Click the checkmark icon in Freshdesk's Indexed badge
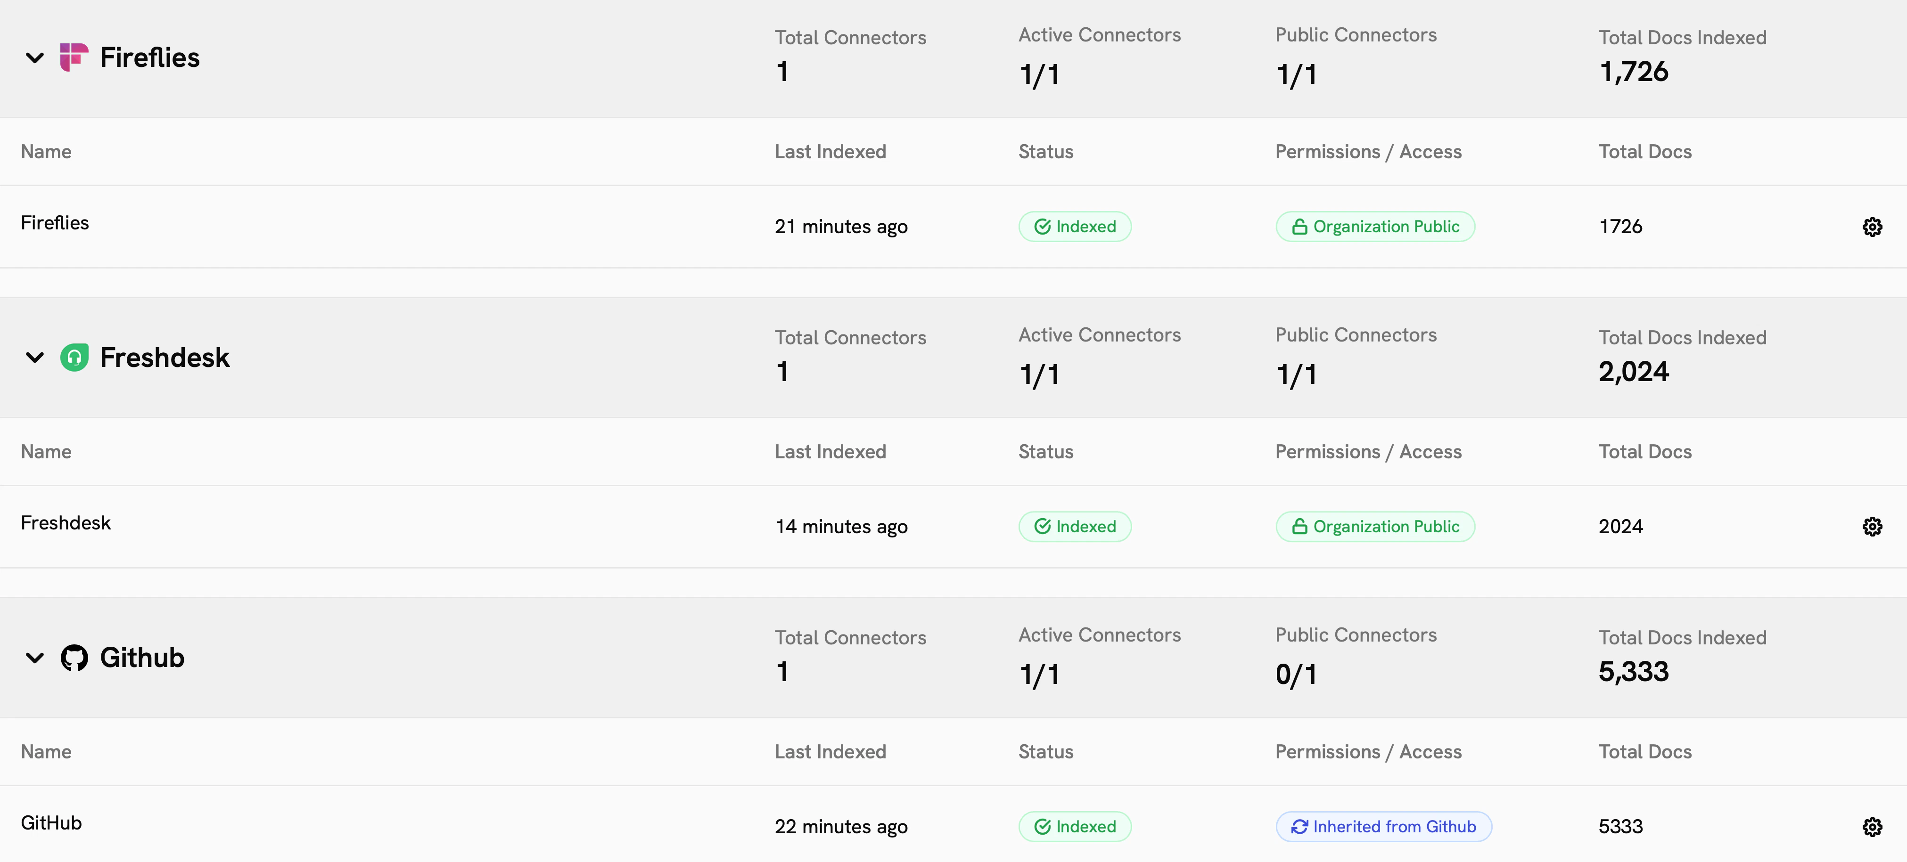The image size is (1907, 862). [x=1042, y=526]
